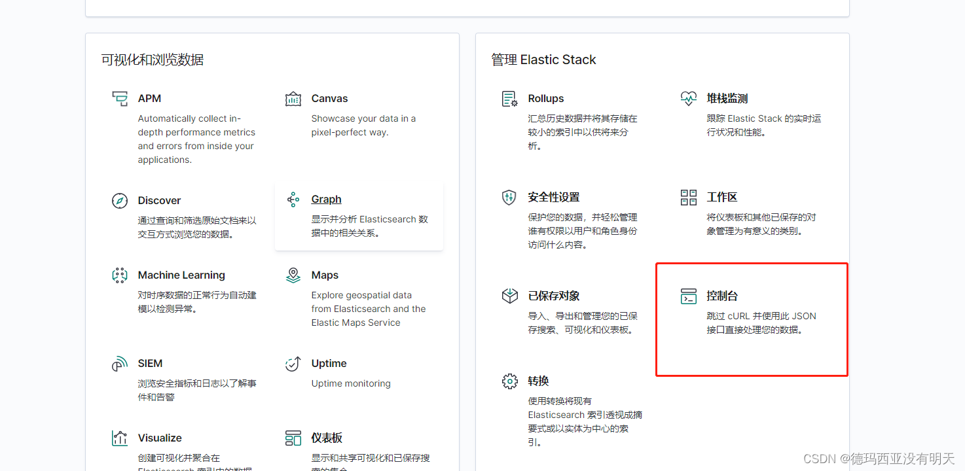Screen dimensions: 965x471
Task: Click the 'Uptime monitoring' description
Action: 351,384
